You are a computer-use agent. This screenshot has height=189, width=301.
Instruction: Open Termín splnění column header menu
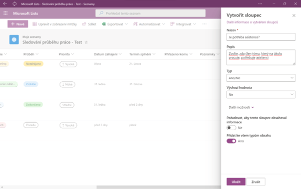(x=142, y=54)
